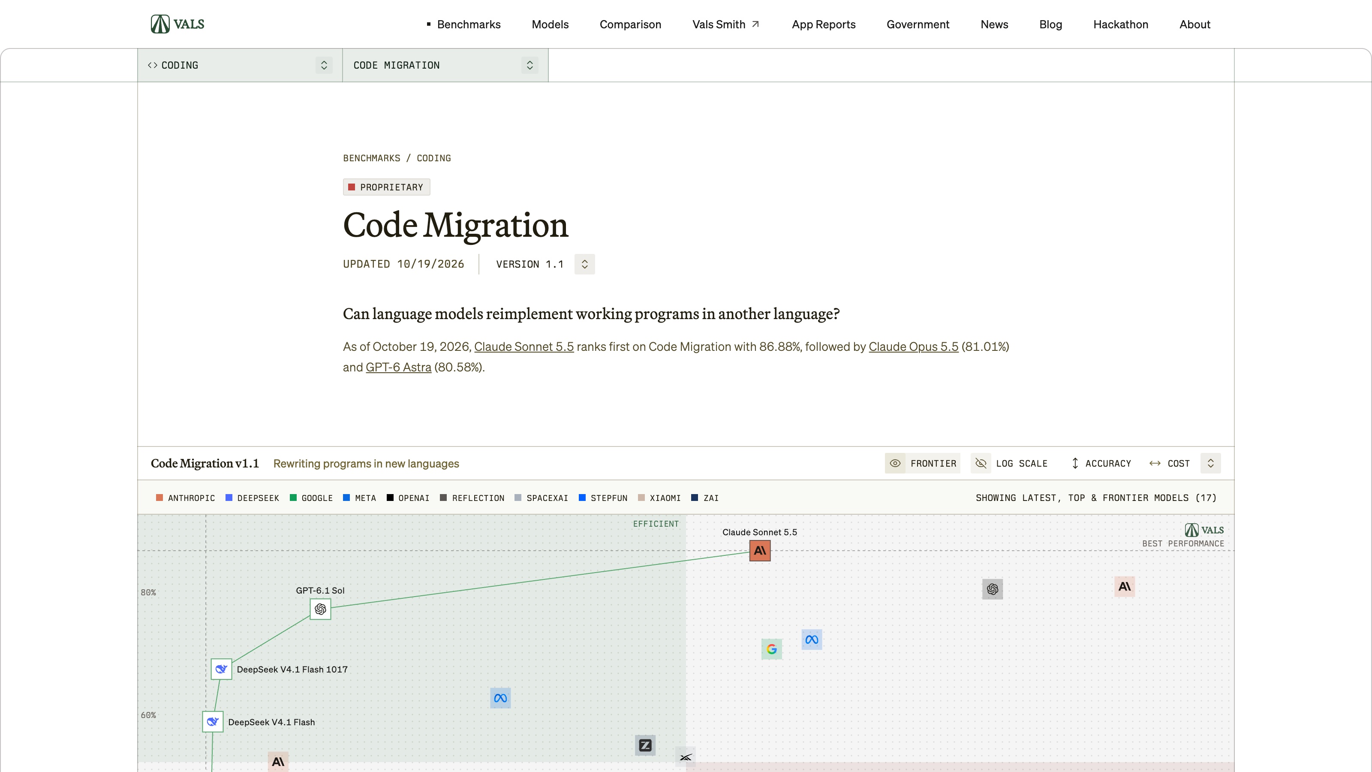Open the Models nav item

[x=550, y=24]
